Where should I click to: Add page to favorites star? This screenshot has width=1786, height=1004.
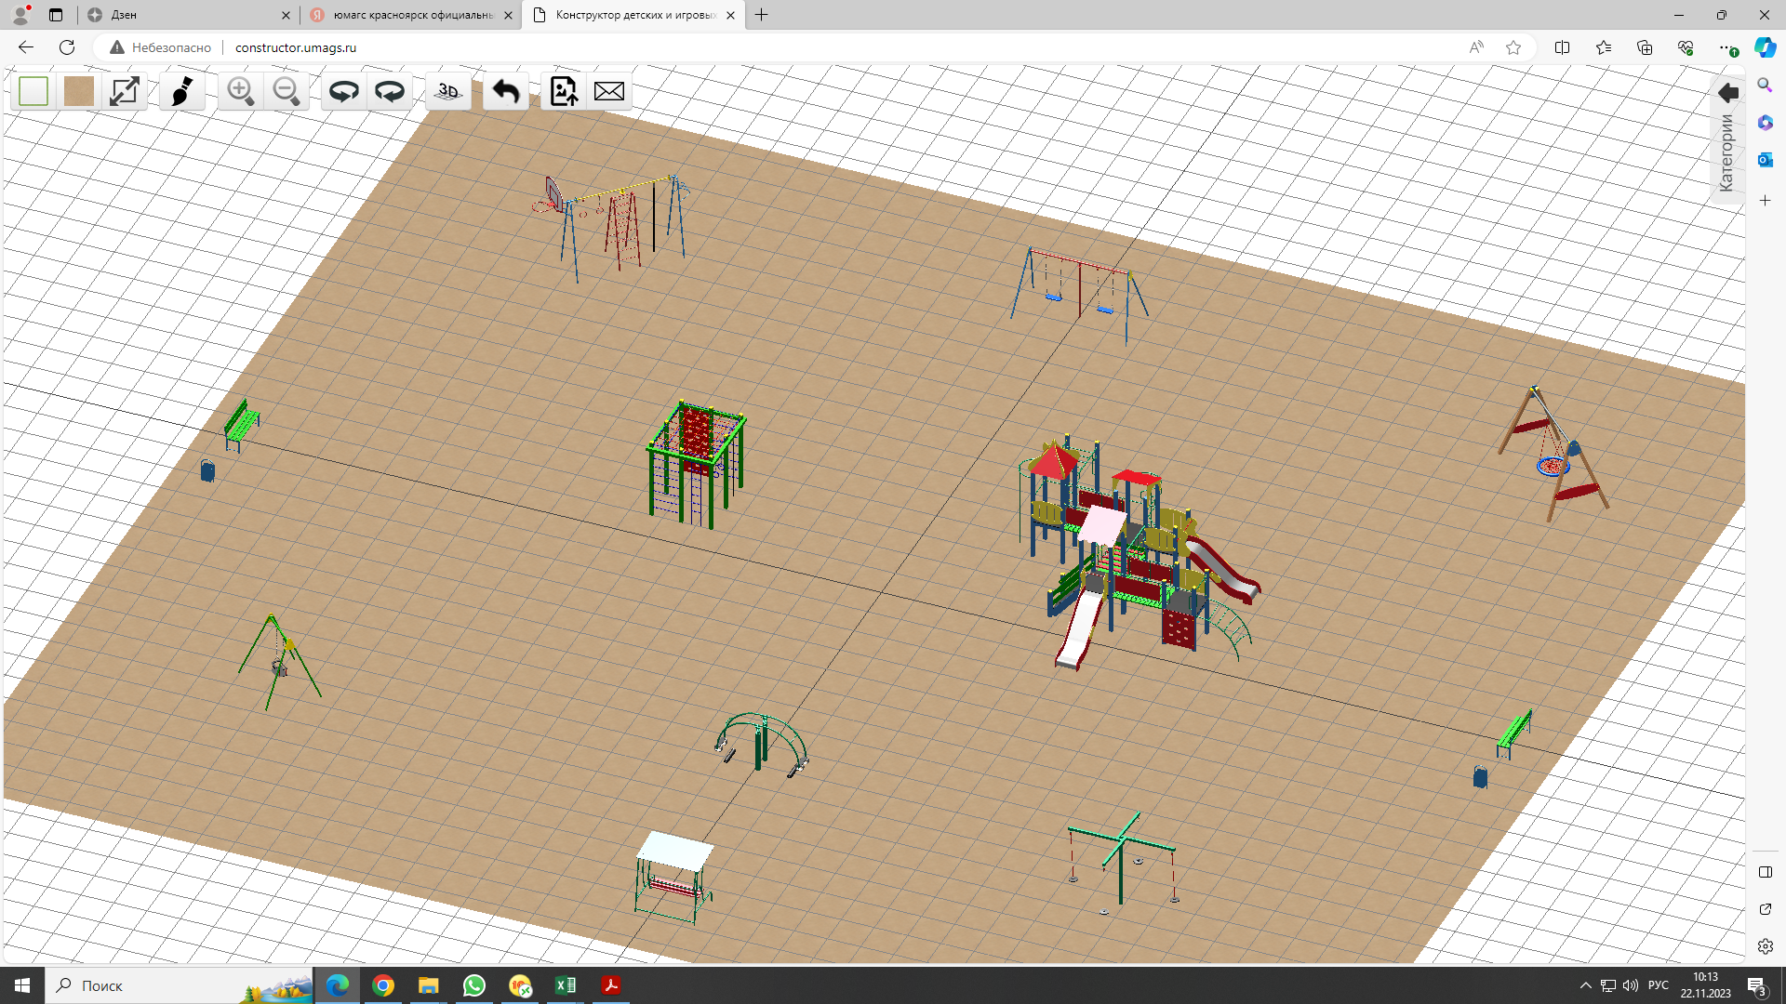coord(1513,47)
